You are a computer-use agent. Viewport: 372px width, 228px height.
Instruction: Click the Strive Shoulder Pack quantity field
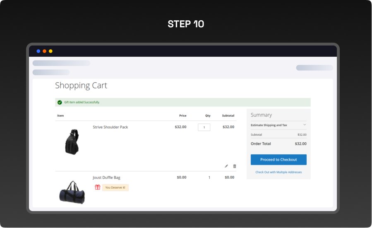point(204,127)
